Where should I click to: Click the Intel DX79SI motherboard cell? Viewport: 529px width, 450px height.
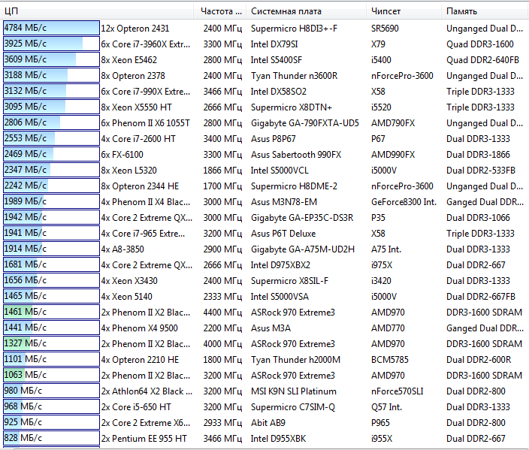point(274,44)
